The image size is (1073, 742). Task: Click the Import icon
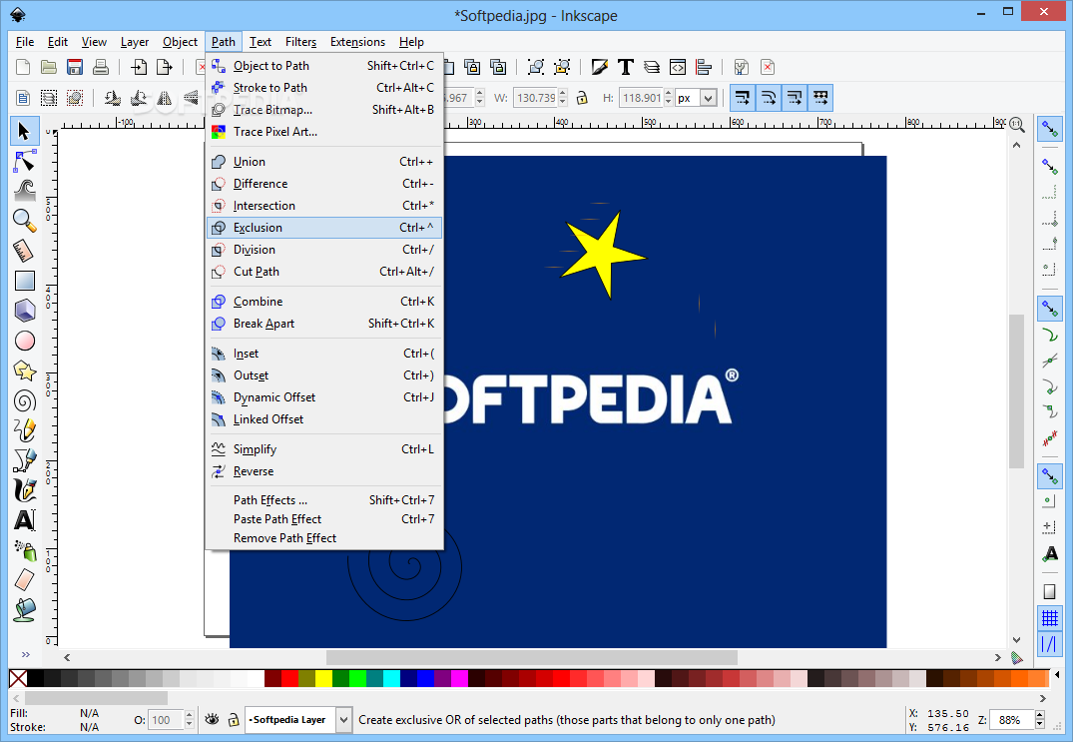(x=139, y=67)
